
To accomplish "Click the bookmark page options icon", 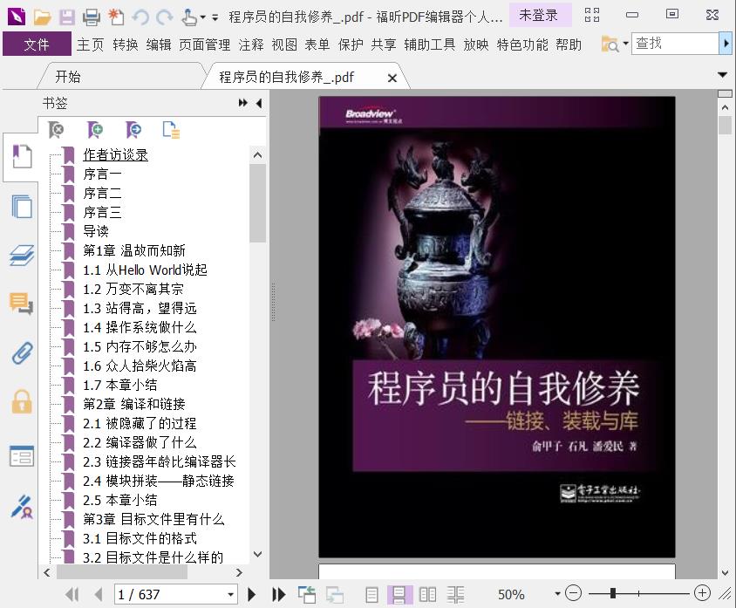I will (171, 130).
